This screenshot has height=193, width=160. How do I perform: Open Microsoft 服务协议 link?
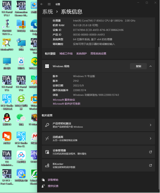tap(64, 100)
